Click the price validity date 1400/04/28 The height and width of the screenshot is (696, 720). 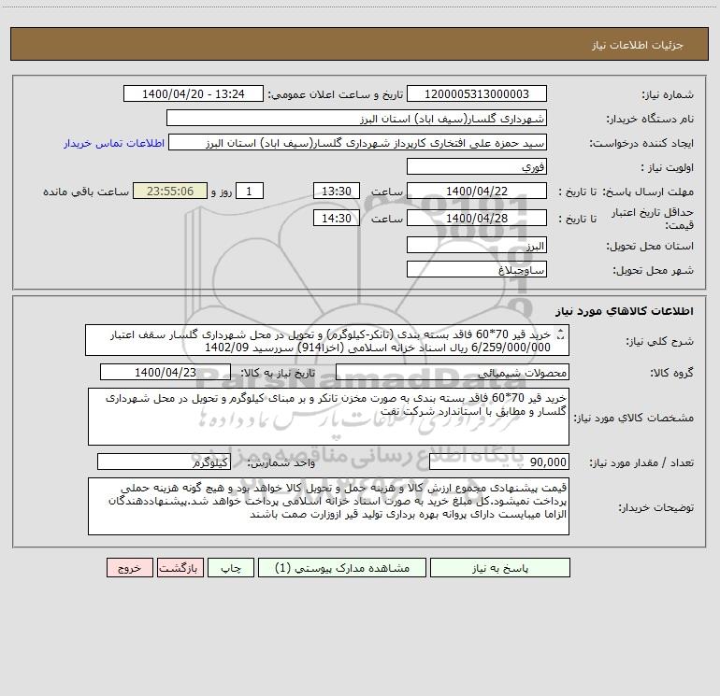477,218
